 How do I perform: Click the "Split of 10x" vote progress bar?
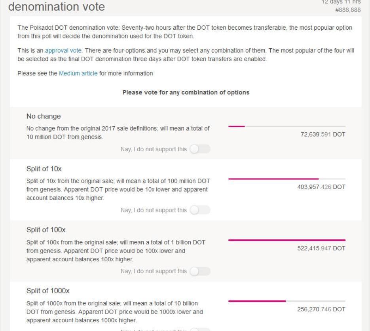click(x=287, y=179)
